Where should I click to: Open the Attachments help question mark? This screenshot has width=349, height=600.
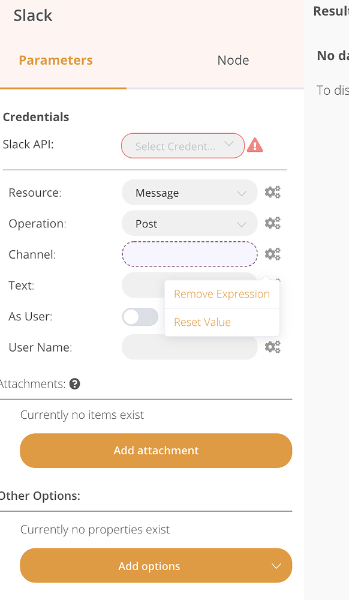coord(74,383)
